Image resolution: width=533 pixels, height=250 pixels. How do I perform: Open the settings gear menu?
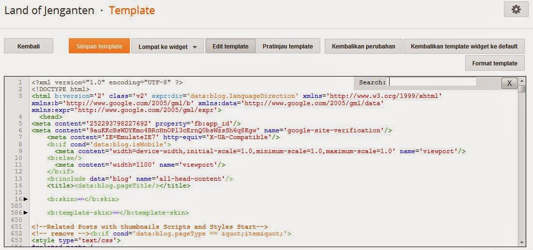point(516,10)
